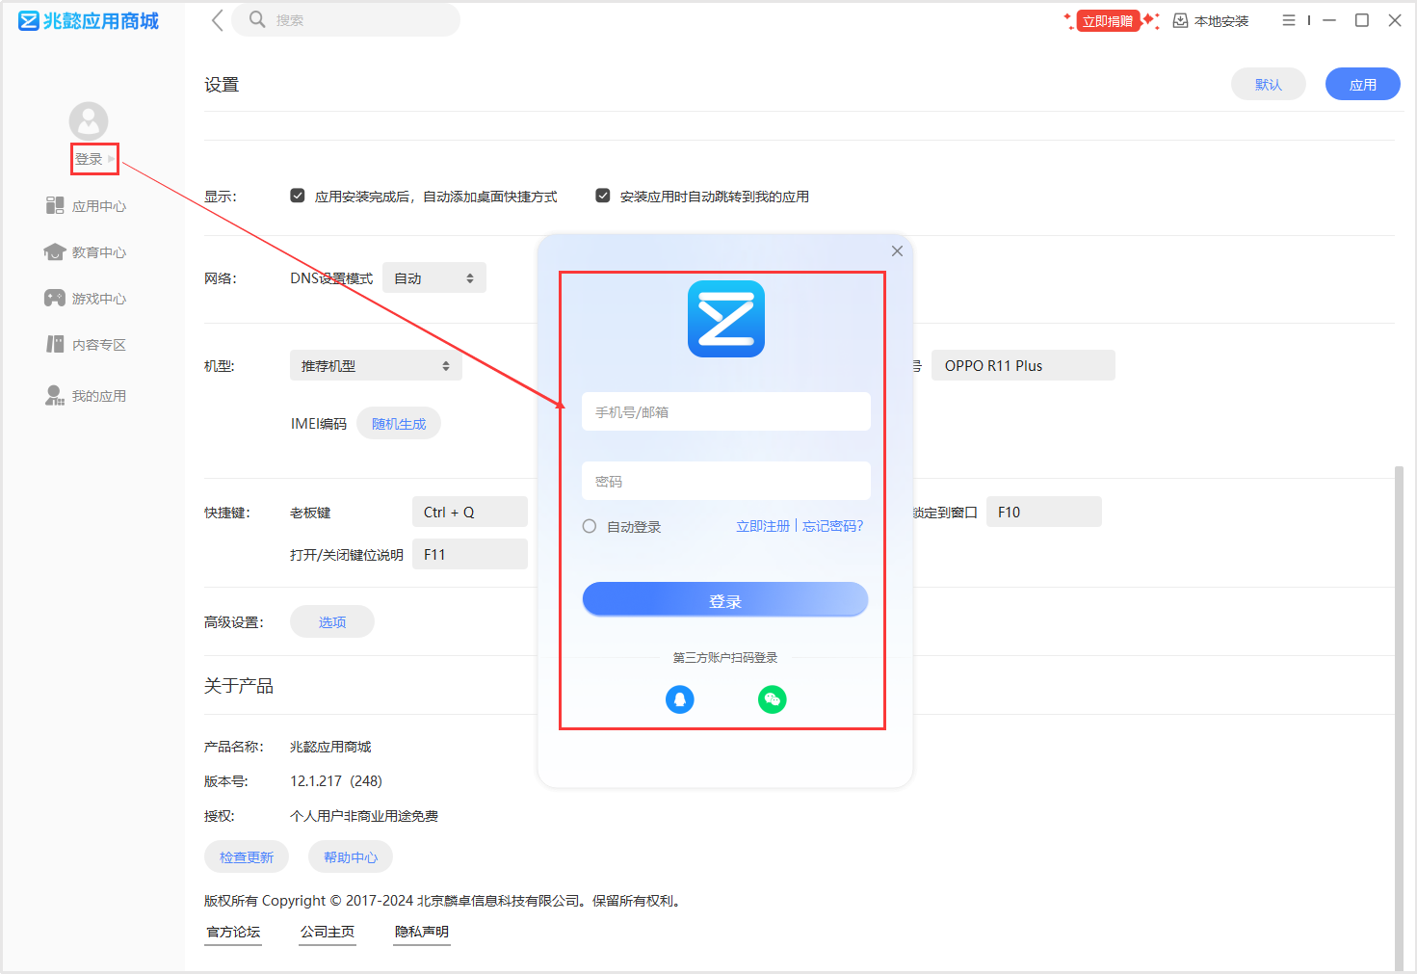Toggle the desktop shortcut checkbox
This screenshot has height=974, width=1417.
click(298, 196)
